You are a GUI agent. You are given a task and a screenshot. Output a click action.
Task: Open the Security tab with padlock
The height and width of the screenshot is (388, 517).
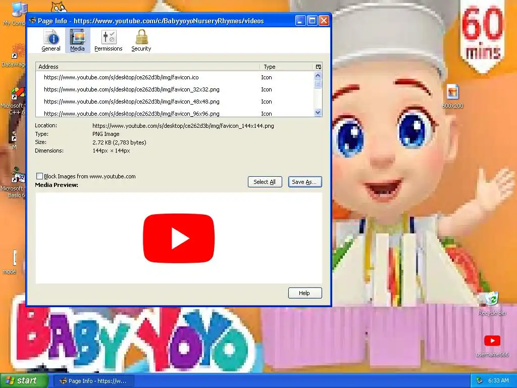click(141, 40)
